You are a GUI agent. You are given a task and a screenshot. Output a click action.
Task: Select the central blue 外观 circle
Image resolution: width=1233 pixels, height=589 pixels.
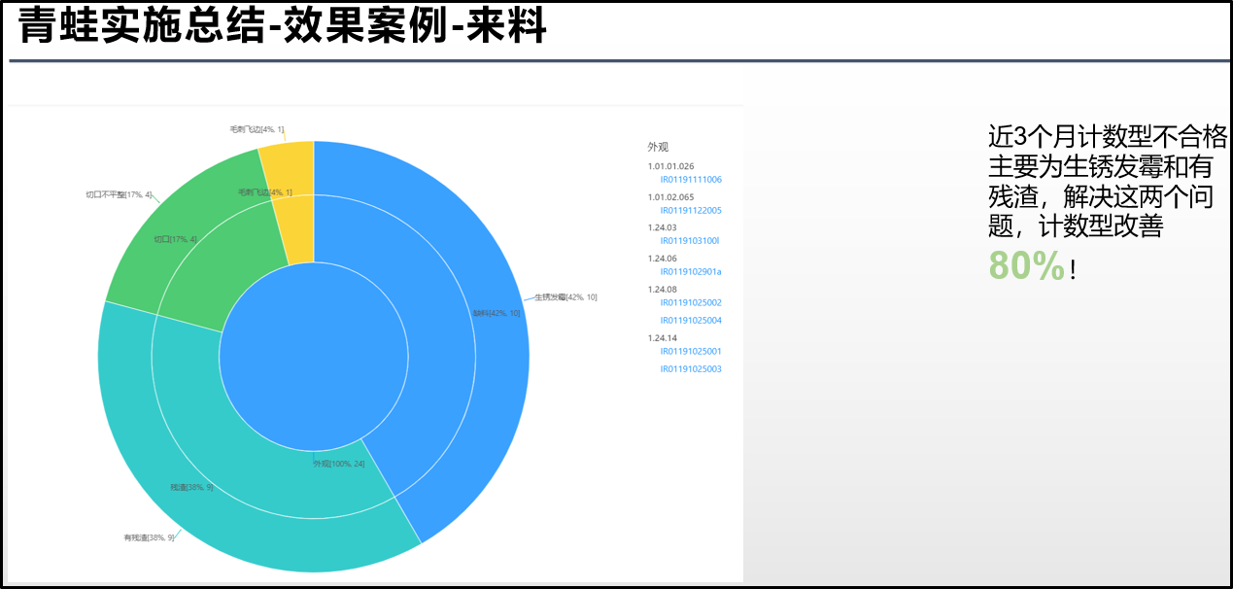313,359
